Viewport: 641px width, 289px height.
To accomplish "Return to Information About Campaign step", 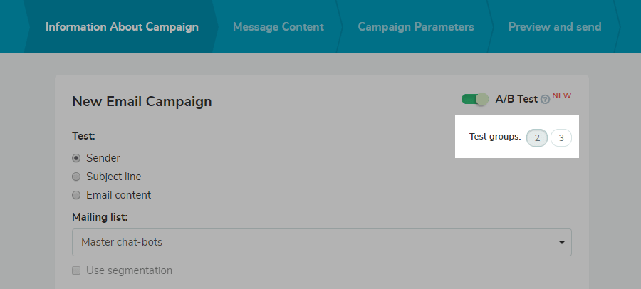I will click(122, 27).
